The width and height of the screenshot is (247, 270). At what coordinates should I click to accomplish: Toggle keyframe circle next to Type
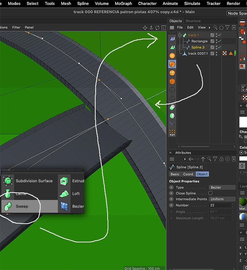(171, 187)
